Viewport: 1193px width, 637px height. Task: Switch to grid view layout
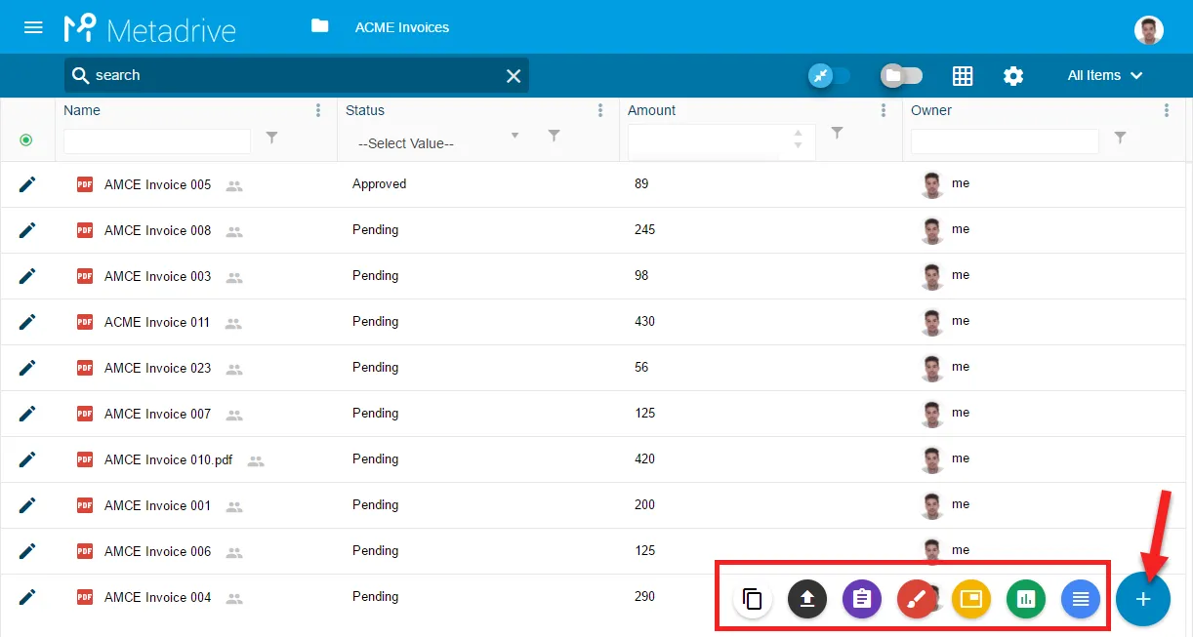[963, 76]
